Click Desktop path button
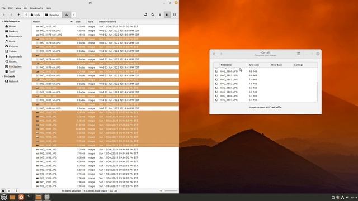Viewport: 358px width, 201px height. [x=52, y=15]
